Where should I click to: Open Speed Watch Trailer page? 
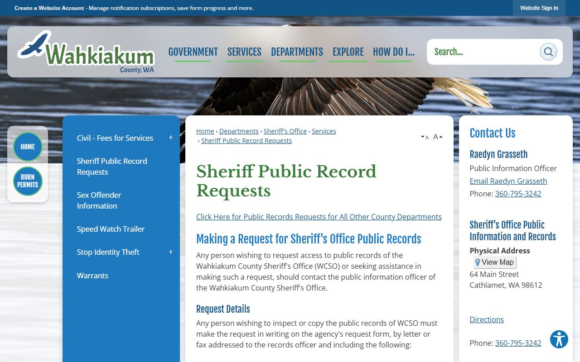pos(111,229)
